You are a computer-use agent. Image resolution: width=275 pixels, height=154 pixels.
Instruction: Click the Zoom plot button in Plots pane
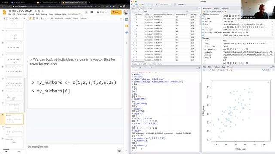tap(213, 70)
